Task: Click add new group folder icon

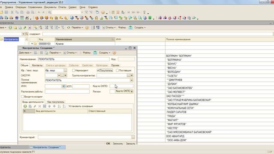Action: (15, 27)
